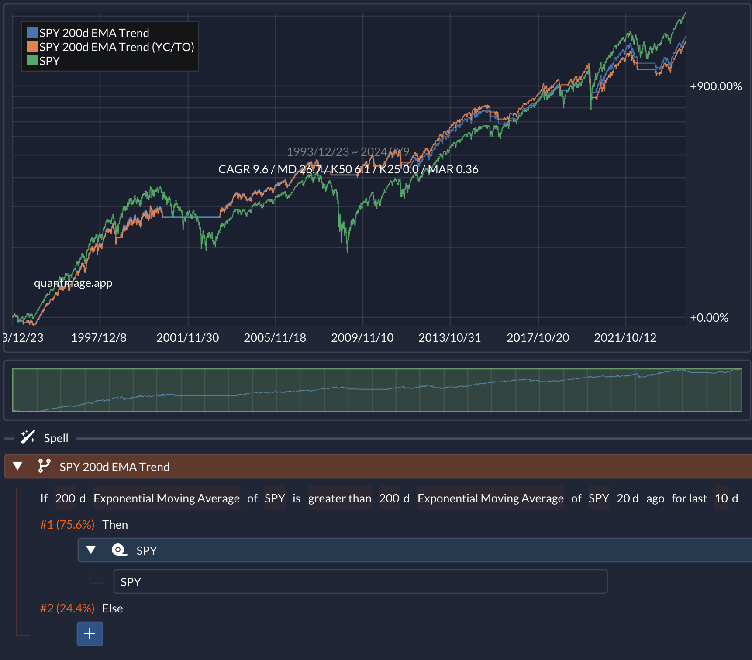Click the 2001/11/30 date axis label
This screenshot has width=752, height=660.
tap(187, 337)
